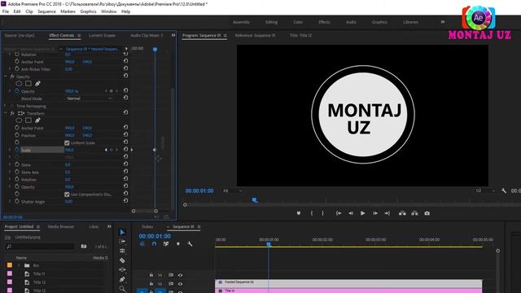This screenshot has width=521, height=293.
Task: Click the Effect Controls playhead marker
Action: click(x=155, y=50)
